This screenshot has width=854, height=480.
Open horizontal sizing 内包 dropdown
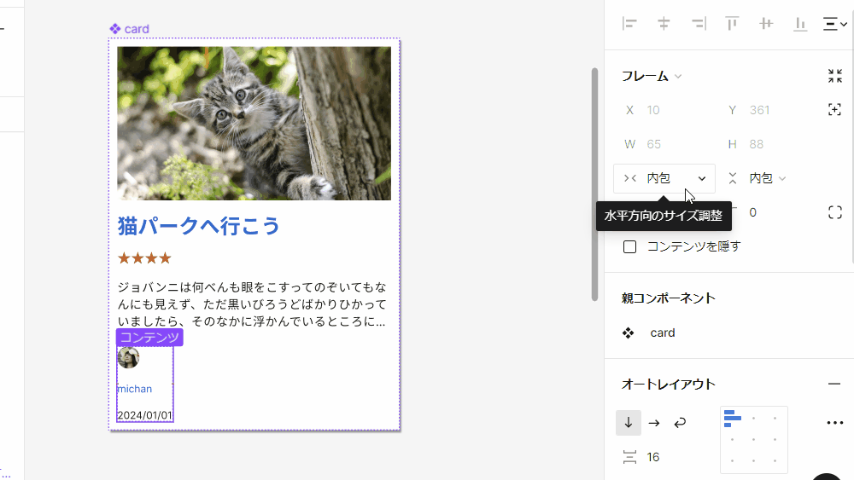pyautogui.click(x=664, y=178)
